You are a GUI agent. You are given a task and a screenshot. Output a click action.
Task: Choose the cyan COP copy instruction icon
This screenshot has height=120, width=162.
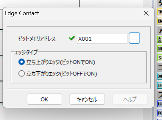tap(160, 76)
